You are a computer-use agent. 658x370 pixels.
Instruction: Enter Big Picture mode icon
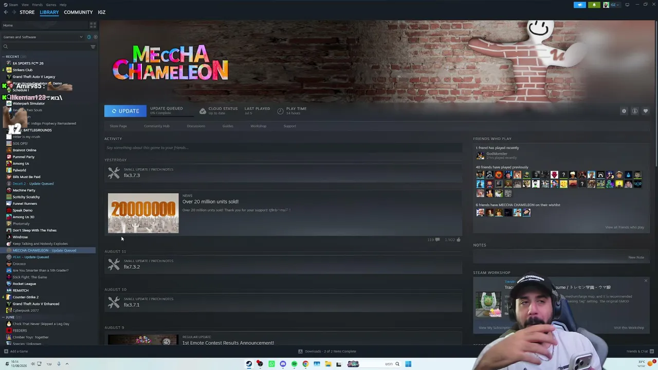[627, 5]
